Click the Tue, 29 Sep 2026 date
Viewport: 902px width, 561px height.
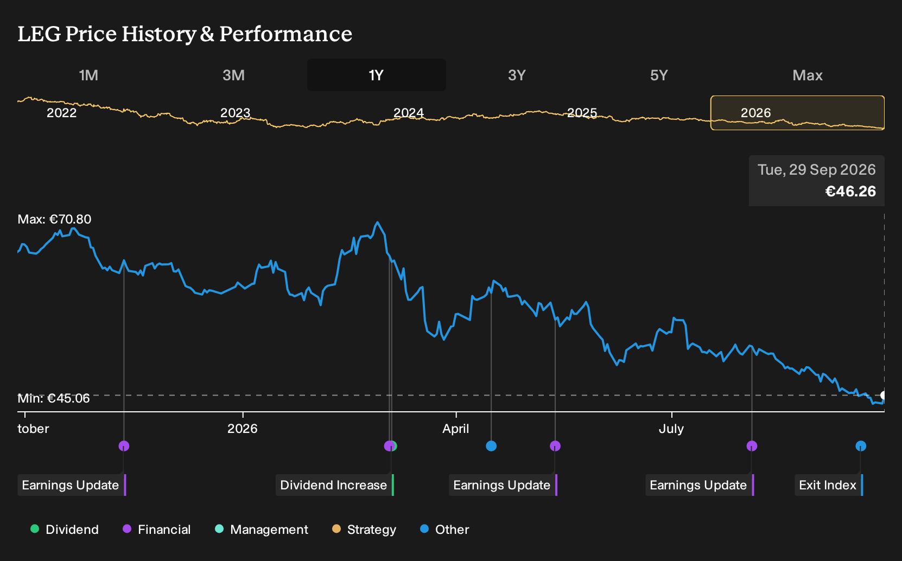pos(817,170)
